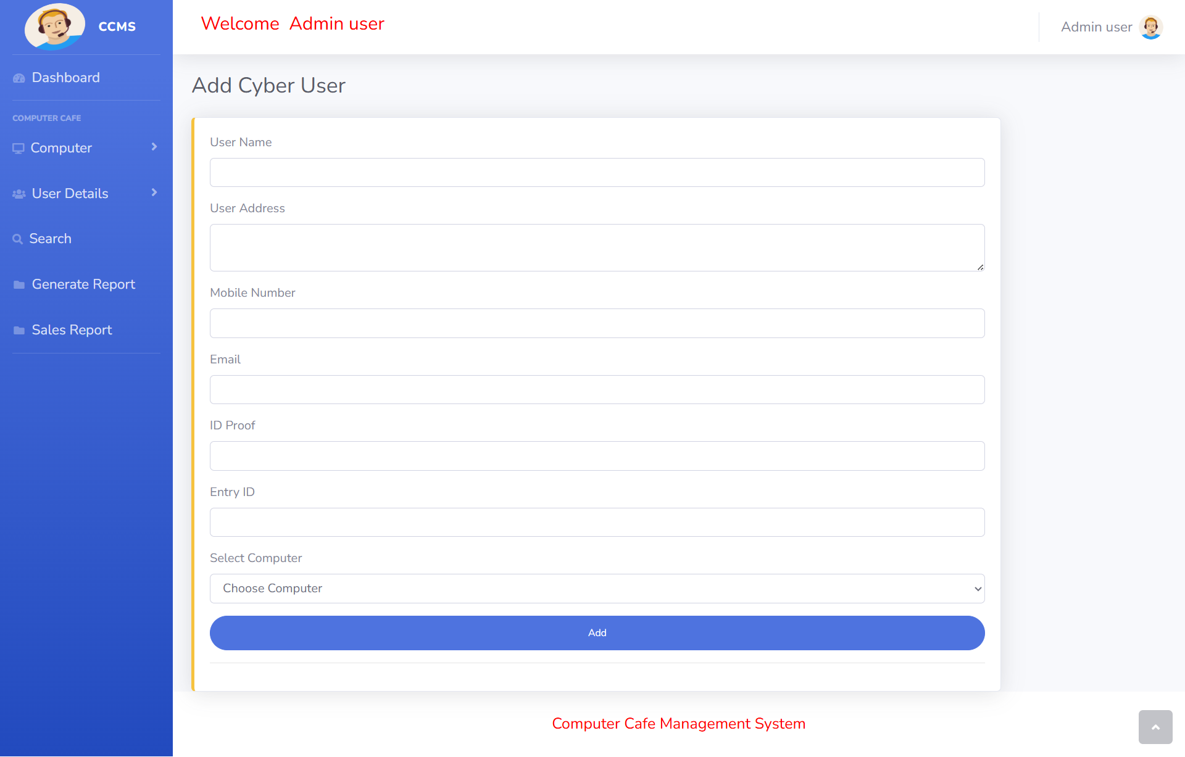This screenshot has width=1185, height=757.
Task: Click the 'Computer Cafe Management System' footer text
Action: [679, 724]
